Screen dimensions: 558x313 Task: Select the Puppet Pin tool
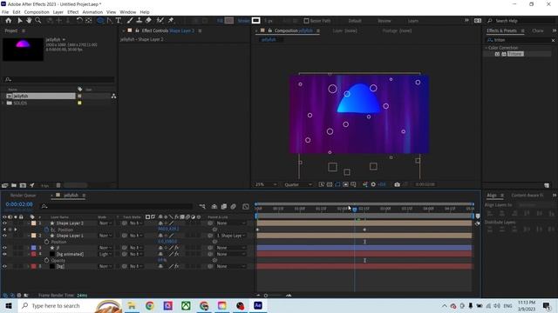171,21
